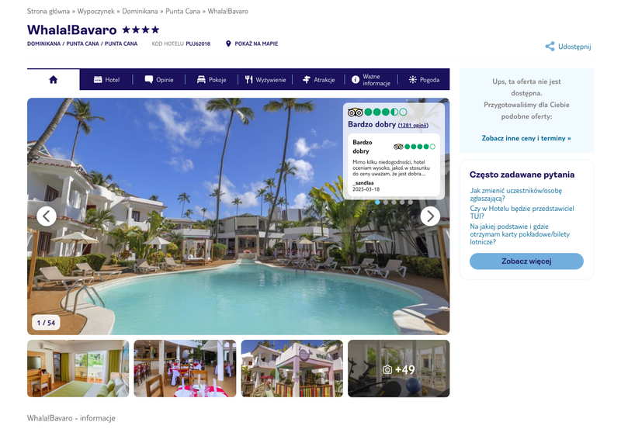Open Zobacz inne ceny i terminy link

coord(526,138)
